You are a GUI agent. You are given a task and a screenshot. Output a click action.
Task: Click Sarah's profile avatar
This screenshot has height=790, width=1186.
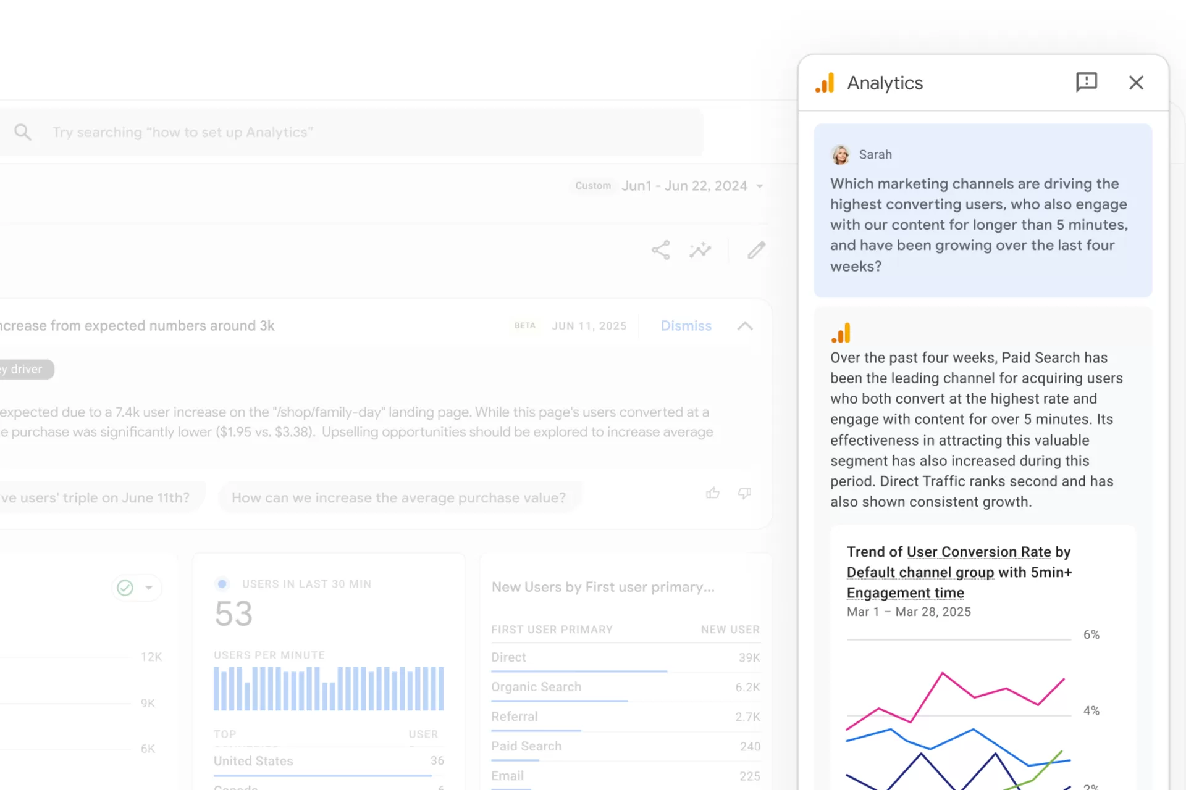click(841, 155)
